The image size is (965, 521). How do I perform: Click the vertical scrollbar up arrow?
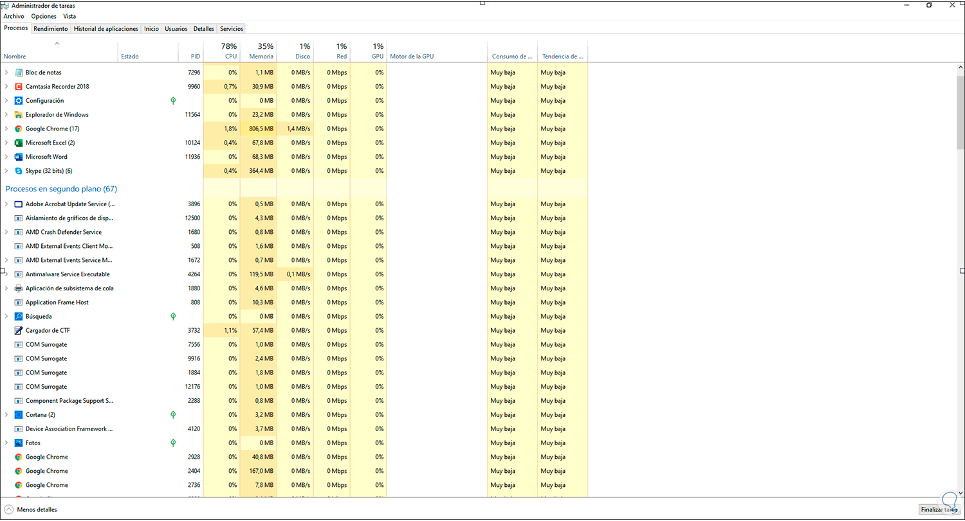click(x=960, y=67)
